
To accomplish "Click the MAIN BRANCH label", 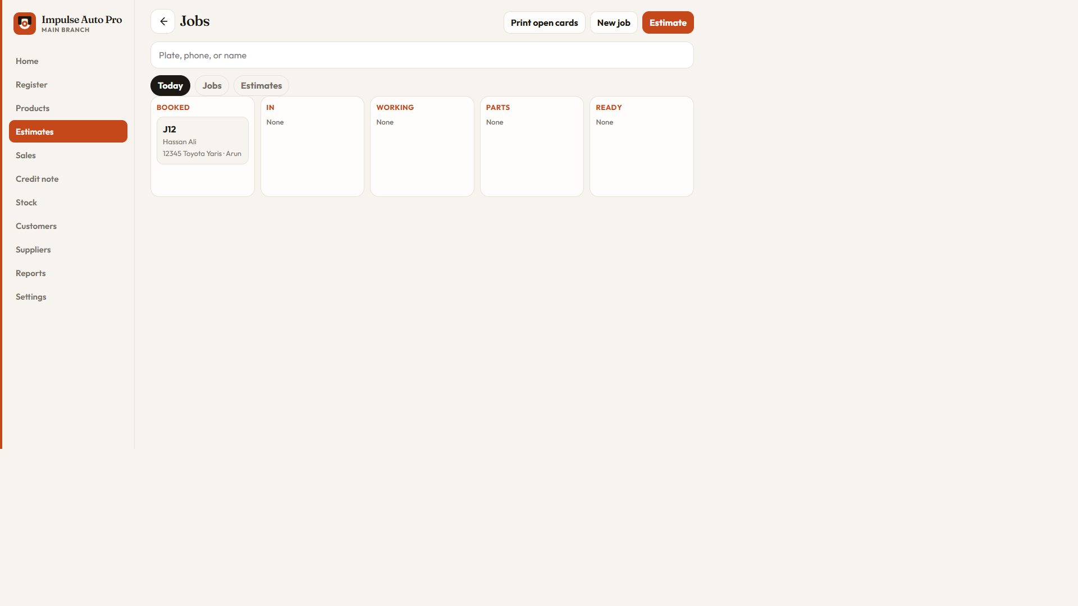I will 65,30.
